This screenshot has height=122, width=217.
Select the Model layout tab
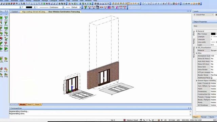(x=22, y=104)
